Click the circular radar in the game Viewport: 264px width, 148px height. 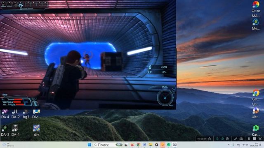[165, 98]
